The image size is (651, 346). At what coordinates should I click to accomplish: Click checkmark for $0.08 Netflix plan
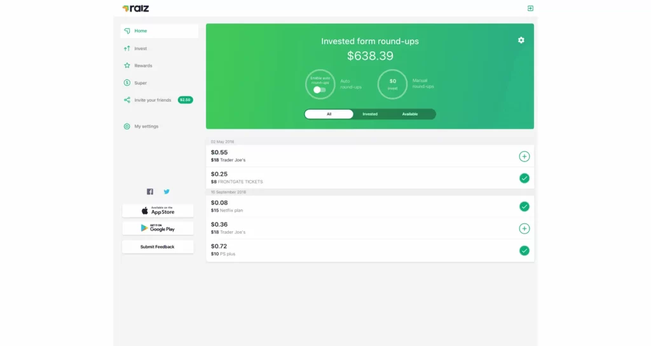click(524, 206)
